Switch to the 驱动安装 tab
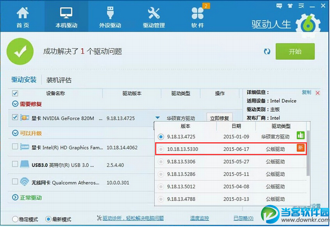 [24, 80]
